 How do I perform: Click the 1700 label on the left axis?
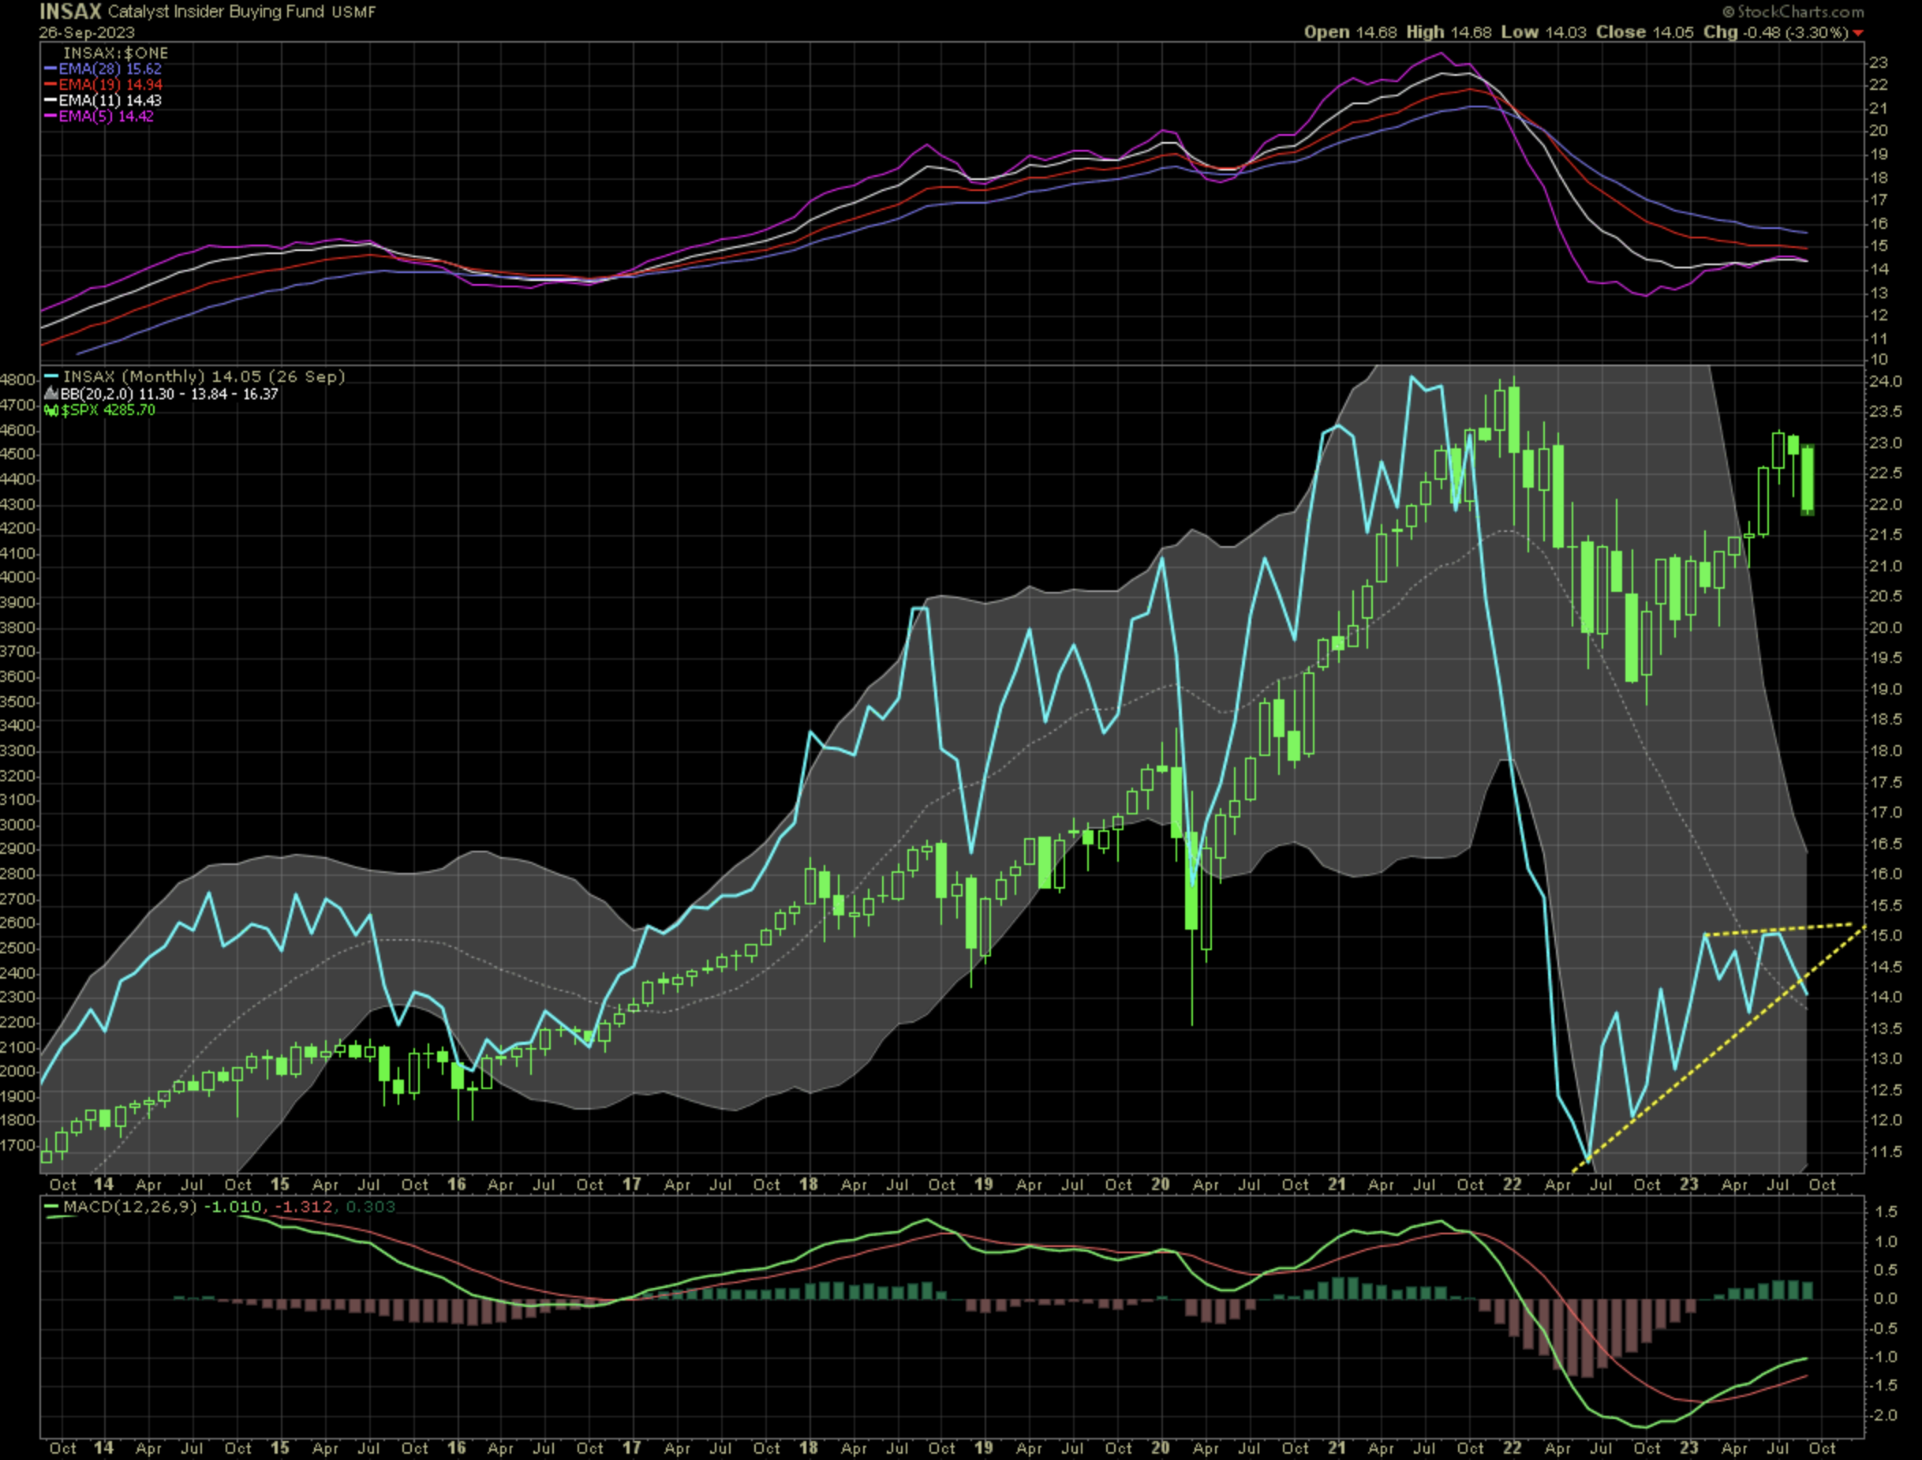(x=17, y=1146)
